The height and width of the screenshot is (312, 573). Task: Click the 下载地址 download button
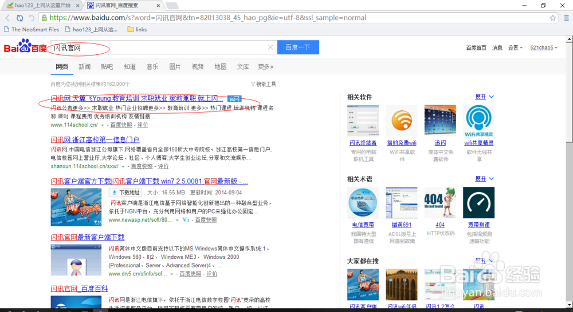pyautogui.click(x=125, y=193)
